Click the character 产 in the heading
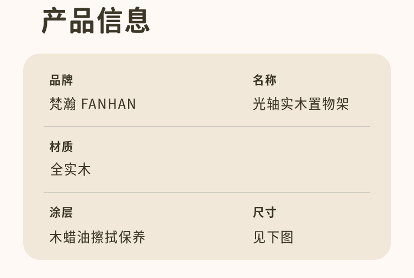 pyautogui.click(x=54, y=20)
